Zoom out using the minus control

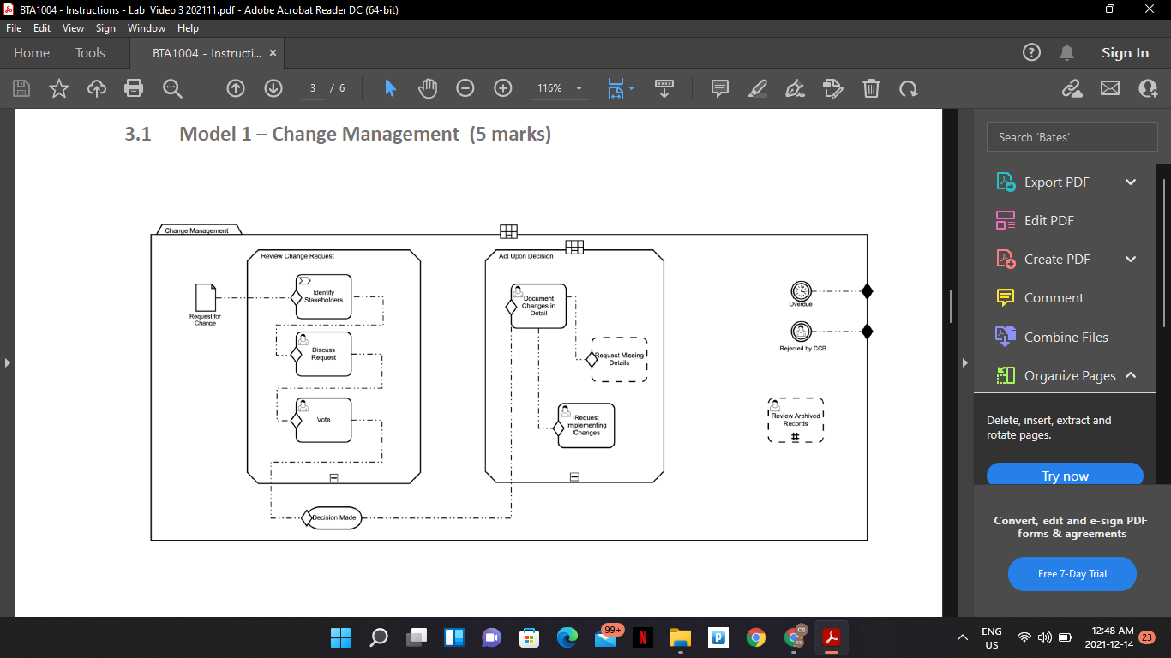(x=465, y=88)
